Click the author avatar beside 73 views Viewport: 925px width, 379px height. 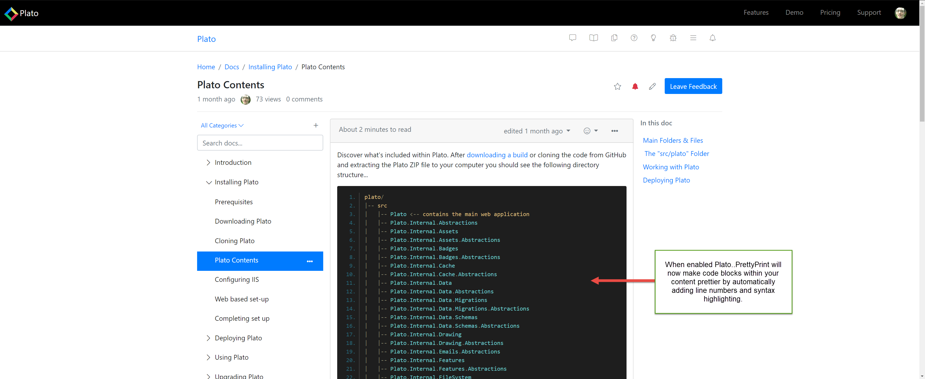pyautogui.click(x=245, y=99)
